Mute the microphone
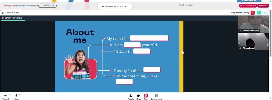The width and height of the screenshot is (272, 100). (x=16, y=97)
